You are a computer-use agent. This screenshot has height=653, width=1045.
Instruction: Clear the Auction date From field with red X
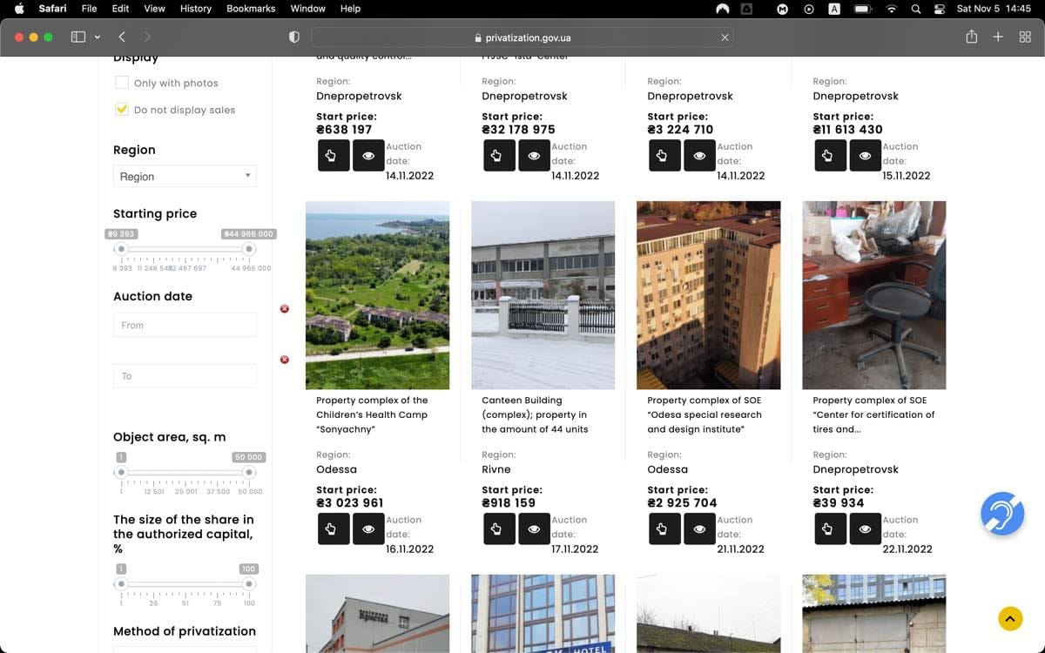pos(284,309)
